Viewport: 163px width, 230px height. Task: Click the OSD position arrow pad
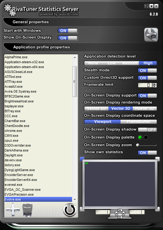[x=120, y=213]
